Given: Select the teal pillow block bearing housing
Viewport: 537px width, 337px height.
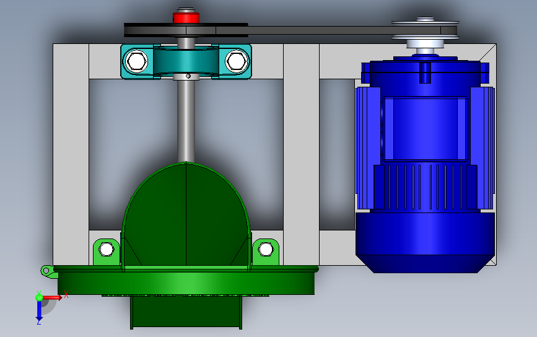Looking at the screenshot, I should click(186, 61).
